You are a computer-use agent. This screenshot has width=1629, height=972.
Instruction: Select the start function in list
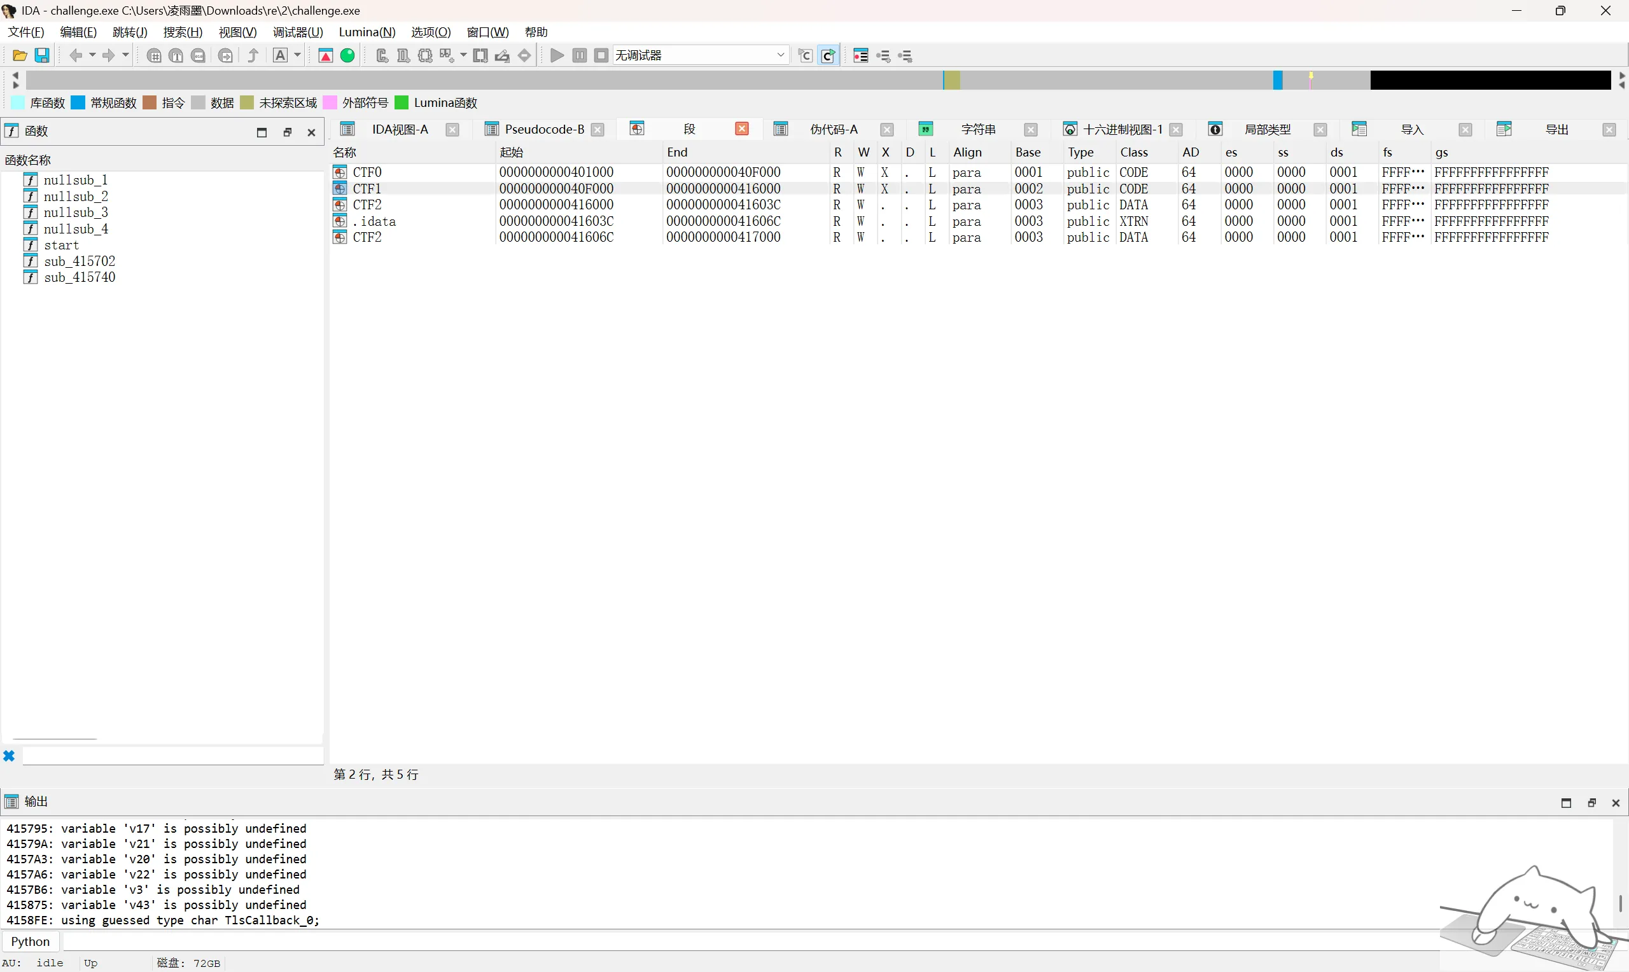coord(61,245)
